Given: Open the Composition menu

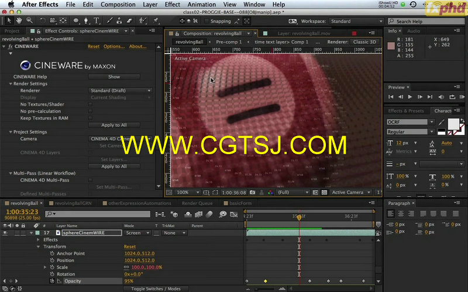Looking at the screenshot, I should pos(118,5).
